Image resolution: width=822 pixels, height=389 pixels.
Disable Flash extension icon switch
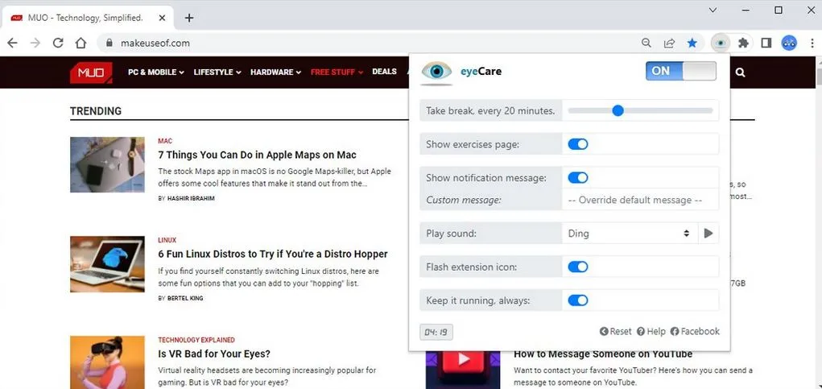tap(578, 267)
